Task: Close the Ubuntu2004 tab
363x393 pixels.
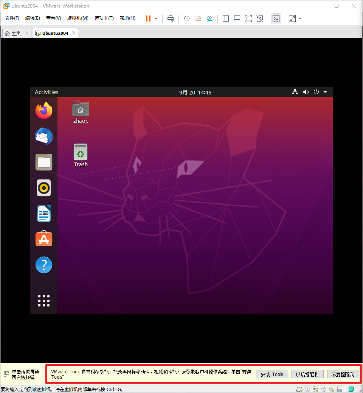Action: click(73, 33)
